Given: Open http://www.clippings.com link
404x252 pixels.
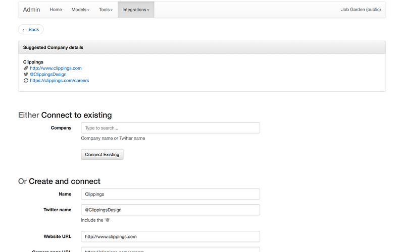Looking at the screenshot, I should click(x=56, y=68).
